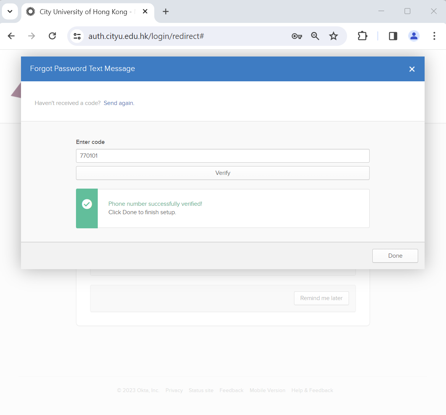Click the zoom magnifier icon in address bar
Screen dimensions: 446x415
click(x=315, y=36)
